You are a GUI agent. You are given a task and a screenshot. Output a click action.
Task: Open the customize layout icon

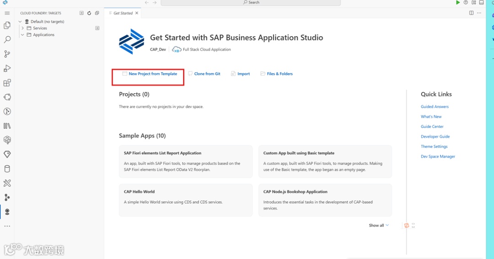point(473,3)
